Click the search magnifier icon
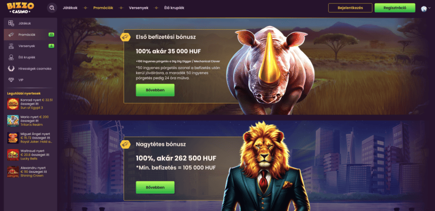 (52, 8)
